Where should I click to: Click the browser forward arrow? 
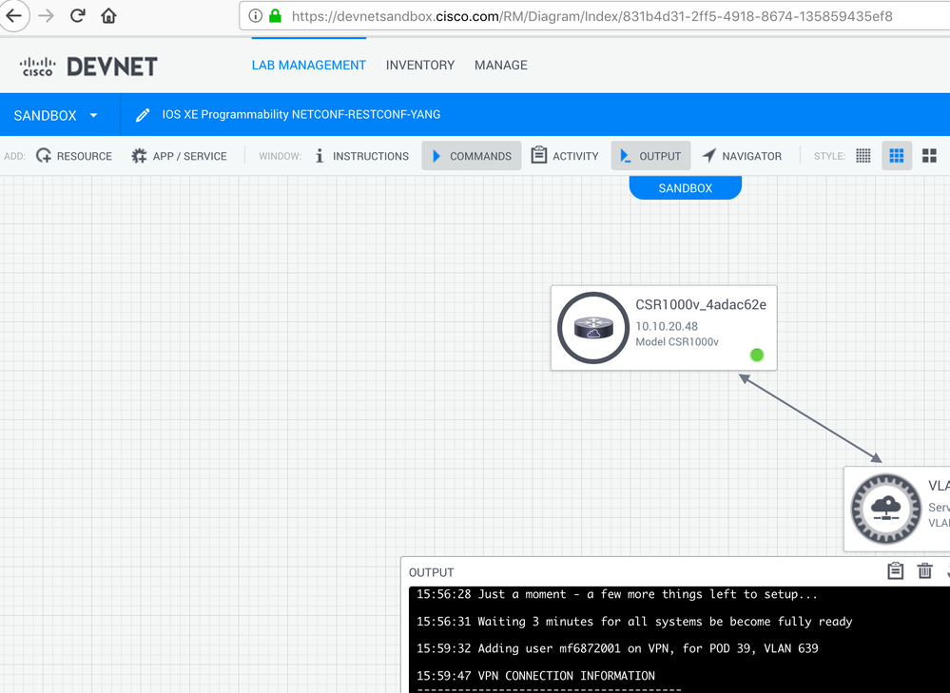tap(46, 16)
